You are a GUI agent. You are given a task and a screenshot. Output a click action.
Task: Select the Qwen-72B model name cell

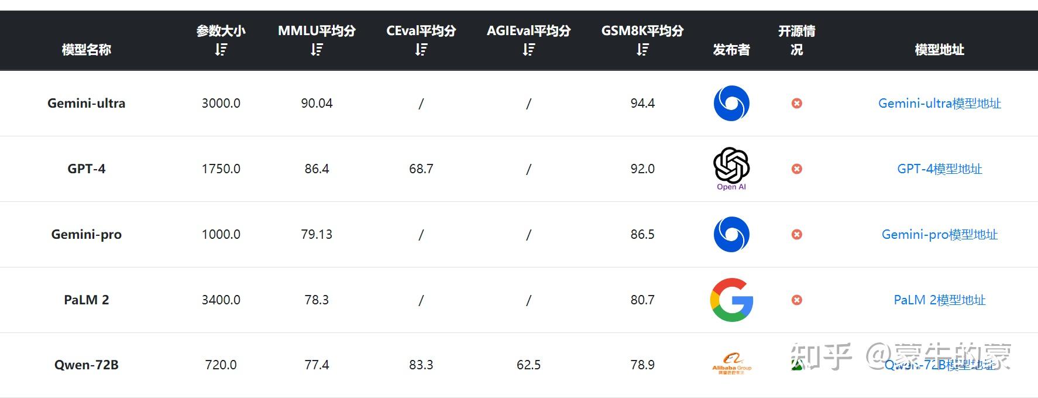coord(87,365)
